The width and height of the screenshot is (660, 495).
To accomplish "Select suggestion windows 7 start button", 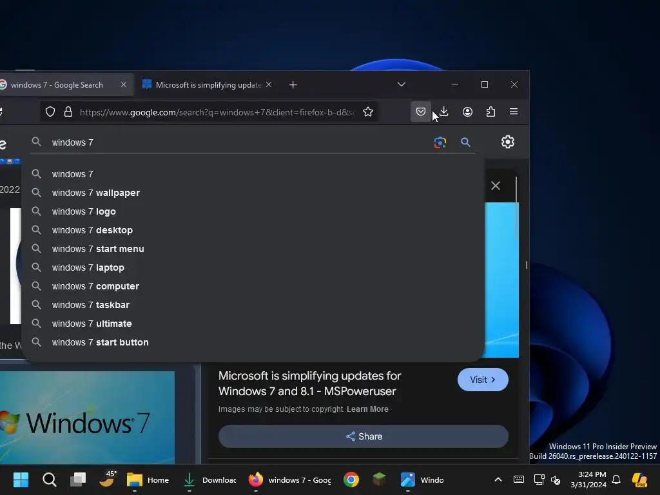I will [253, 342].
